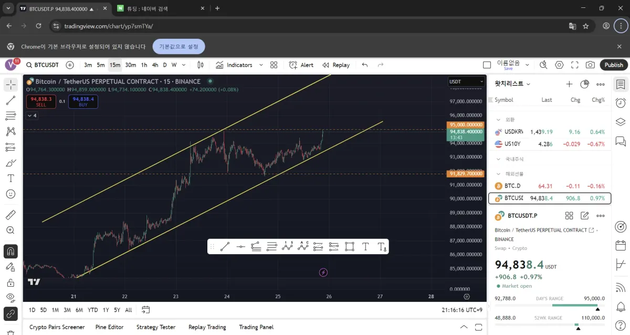Open the patterns tool in left toolbar
Screen dimensions: 630x335
tap(10, 131)
